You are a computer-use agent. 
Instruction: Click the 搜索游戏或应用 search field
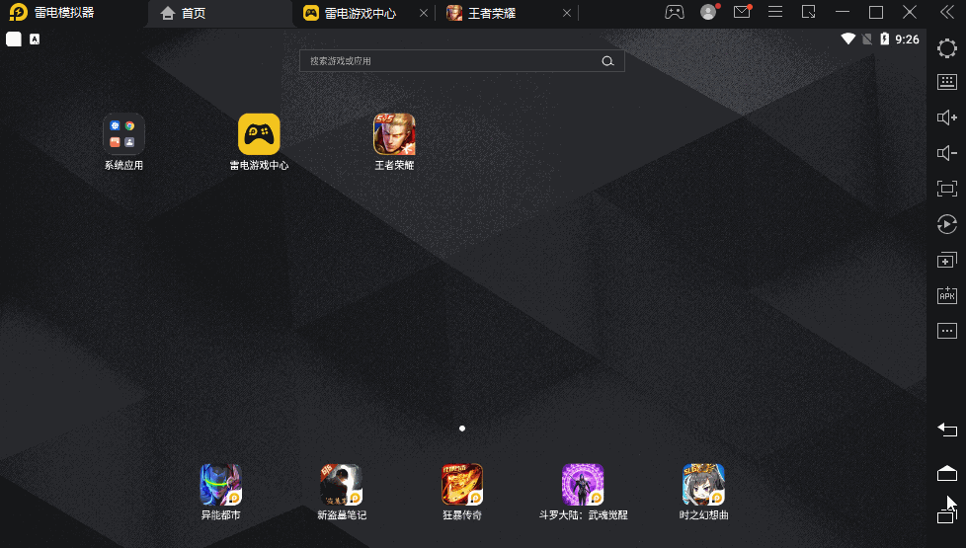[462, 61]
